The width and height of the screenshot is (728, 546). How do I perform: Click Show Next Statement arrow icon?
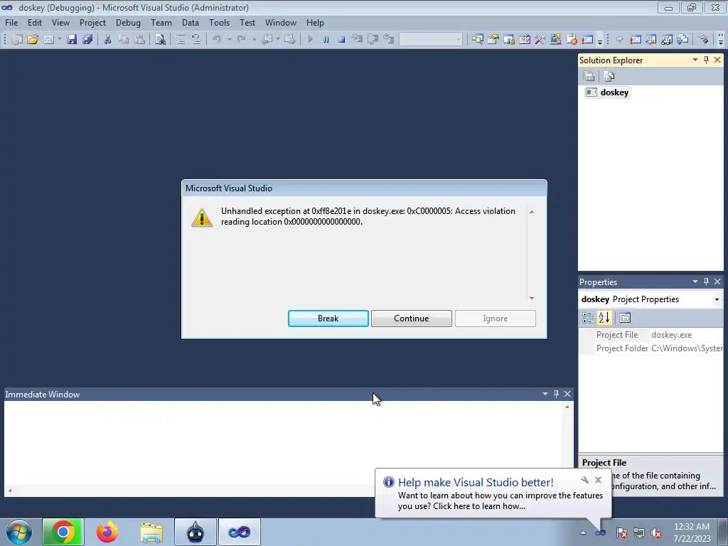[x=619, y=40]
